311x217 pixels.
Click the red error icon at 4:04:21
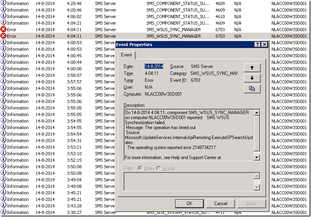tap(3, 29)
